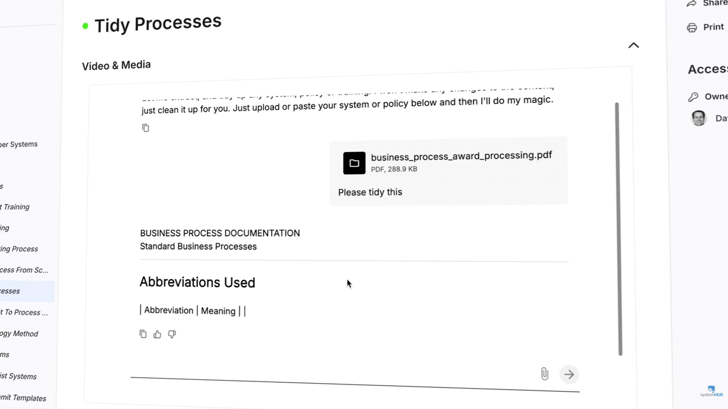Attach a document using the paperclip icon
This screenshot has height=409, width=728.
[x=545, y=374]
